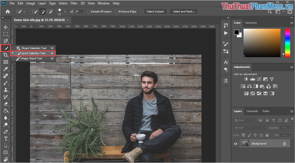Open the Glyphs panel icon
Screen dimensions: 295x163
226,81
